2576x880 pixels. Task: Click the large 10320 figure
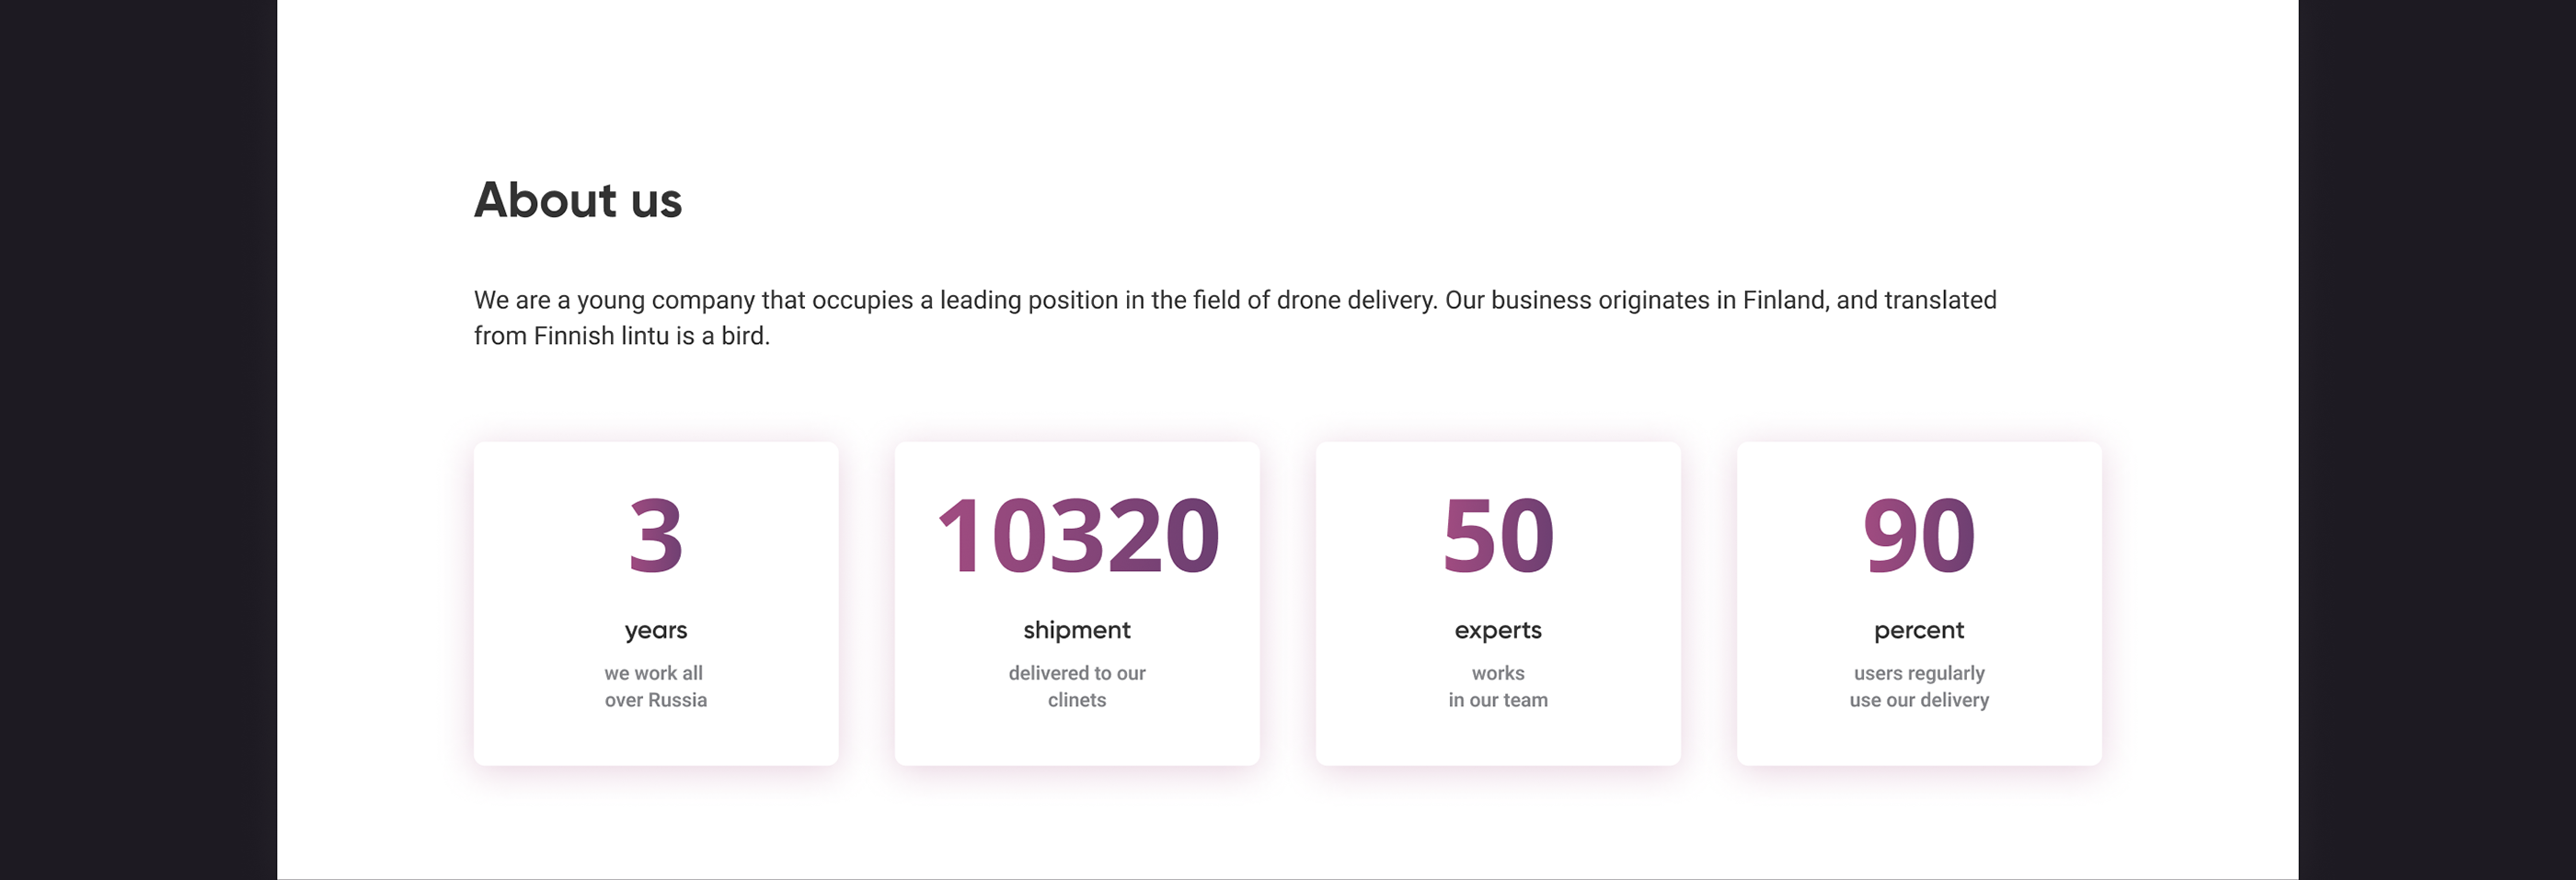[1077, 536]
